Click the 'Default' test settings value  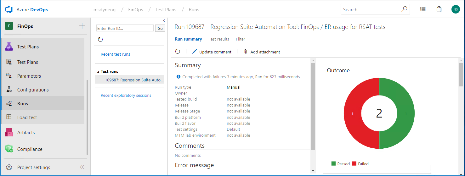click(x=233, y=129)
